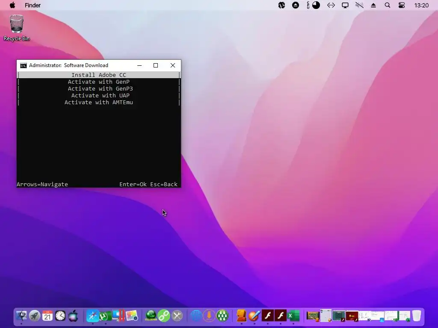Screen dimensions: 438x328
Task: Open Spotlight search magnifier
Action: click(x=387, y=5)
